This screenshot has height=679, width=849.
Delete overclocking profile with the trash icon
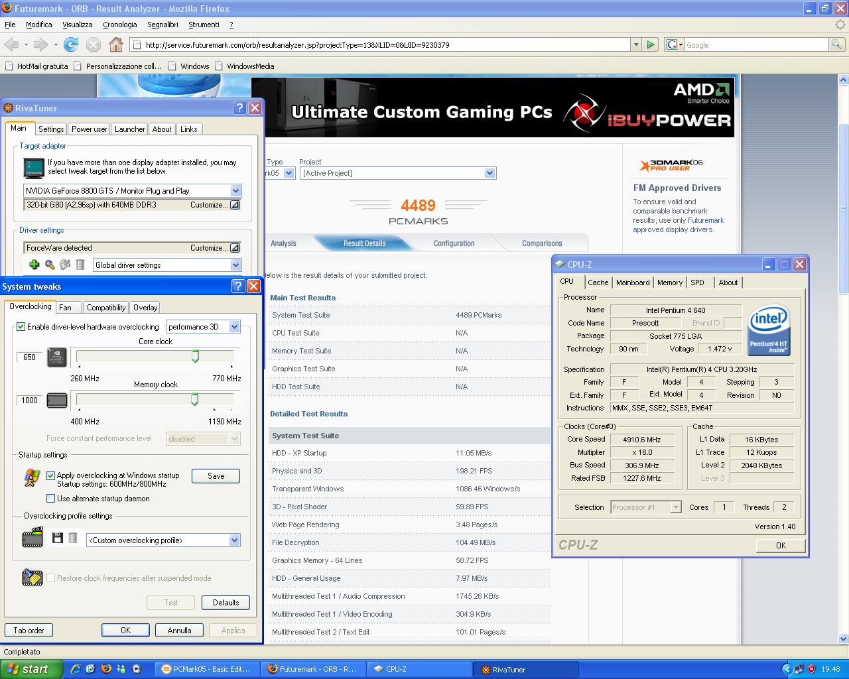coord(74,538)
